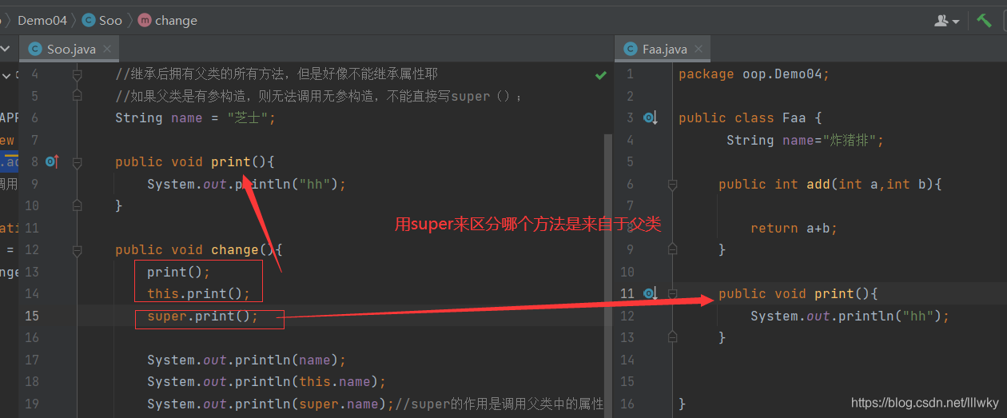Click 'String name = "芝士";' in Soo.java
1007x418 pixels.
(x=195, y=117)
